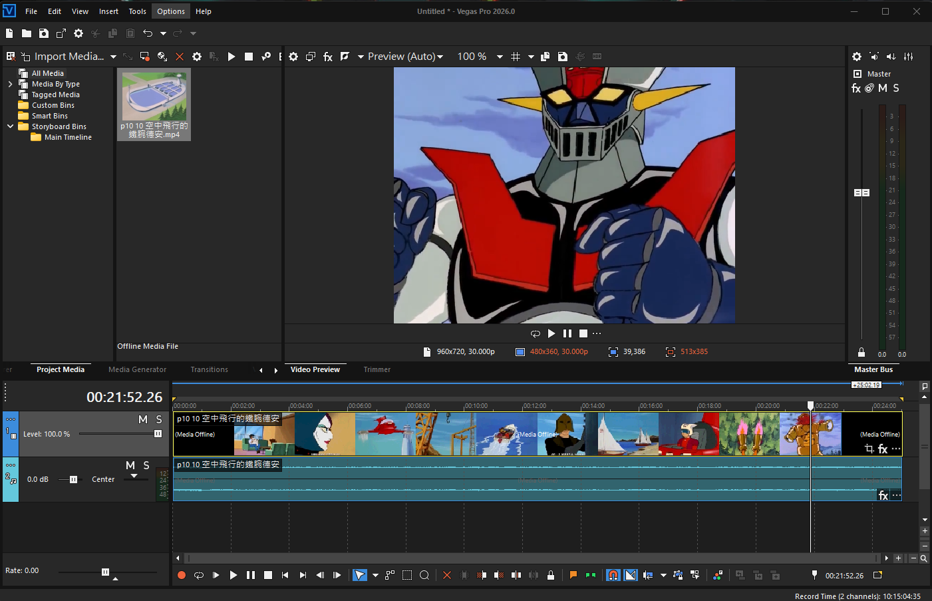The width and height of the screenshot is (932, 601).
Task: Toggle loop playback under the preview
Action: point(536,333)
